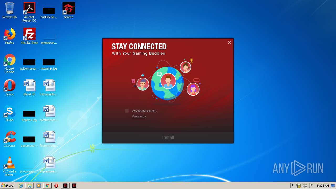Screen dimensions: 336x189
Task: Select the september file icon
Action: tap(49, 39)
